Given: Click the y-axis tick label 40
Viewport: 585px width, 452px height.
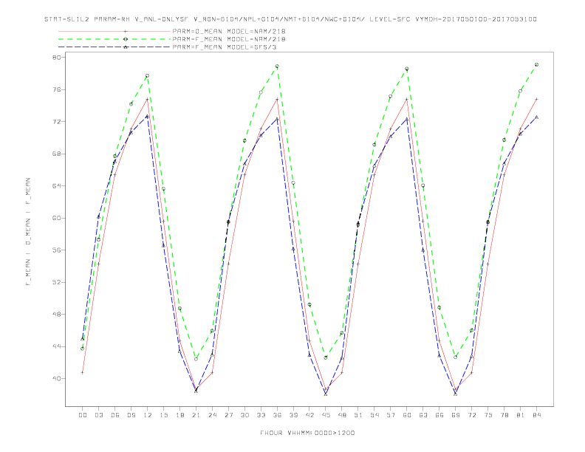Looking at the screenshot, I should 57,379.
